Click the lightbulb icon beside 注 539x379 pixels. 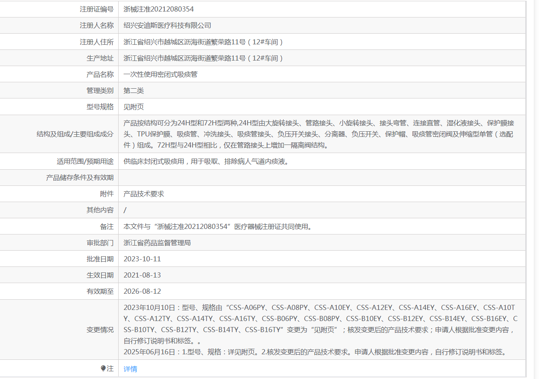(x=103, y=368)
